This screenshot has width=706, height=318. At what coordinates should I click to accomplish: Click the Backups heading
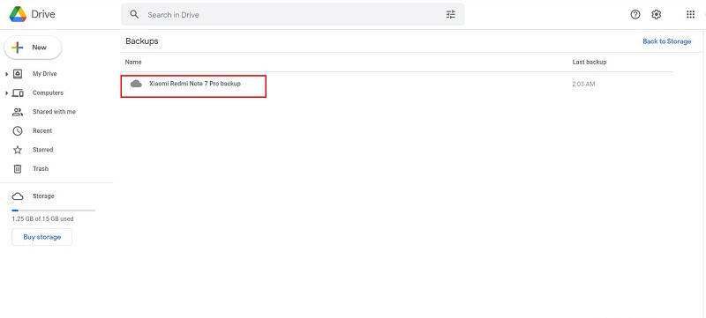[x=142, y=41]
